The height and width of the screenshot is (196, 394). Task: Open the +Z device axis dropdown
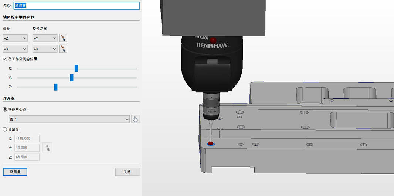15,38
